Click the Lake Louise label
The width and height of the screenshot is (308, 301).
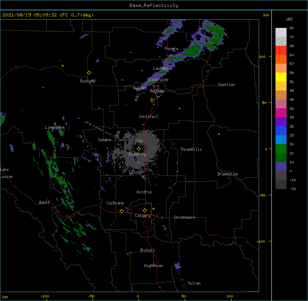point(6,173)
